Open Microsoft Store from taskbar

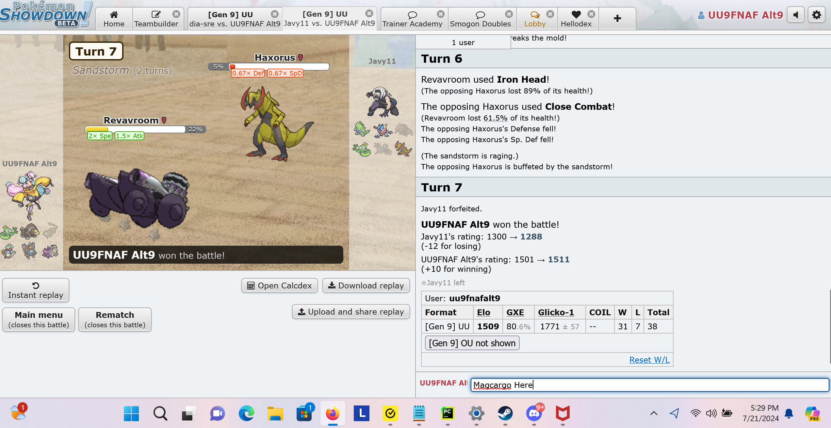304,414
